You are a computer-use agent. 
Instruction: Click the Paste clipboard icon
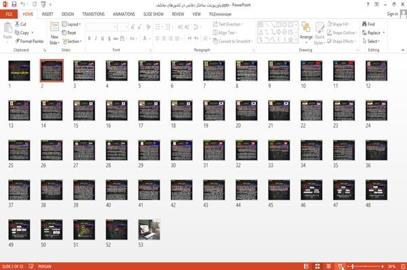point(7,28)
